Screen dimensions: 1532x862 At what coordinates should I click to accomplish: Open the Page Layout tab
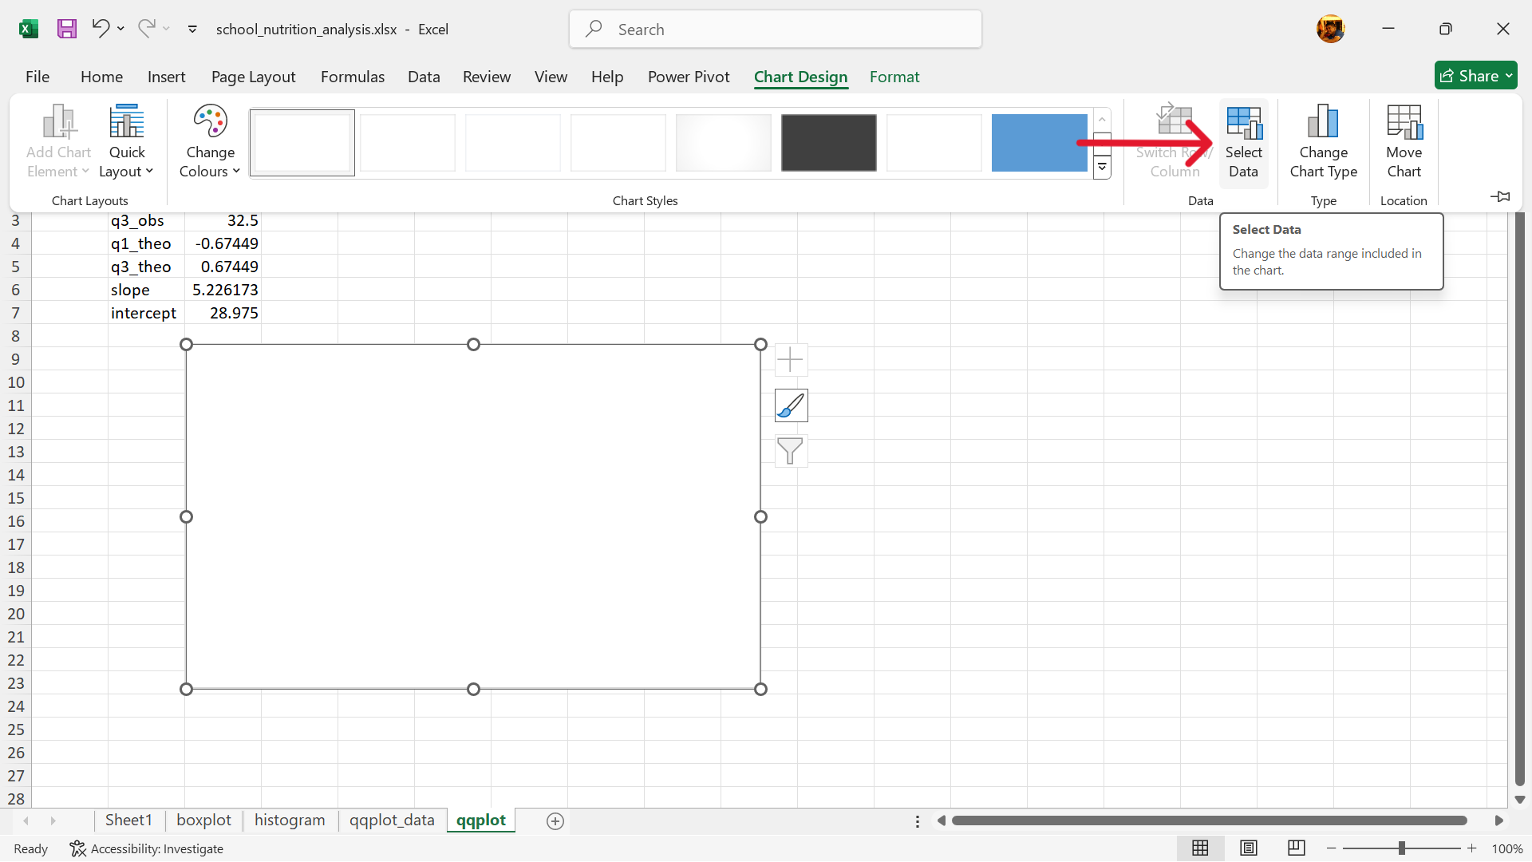click(253, 77)
